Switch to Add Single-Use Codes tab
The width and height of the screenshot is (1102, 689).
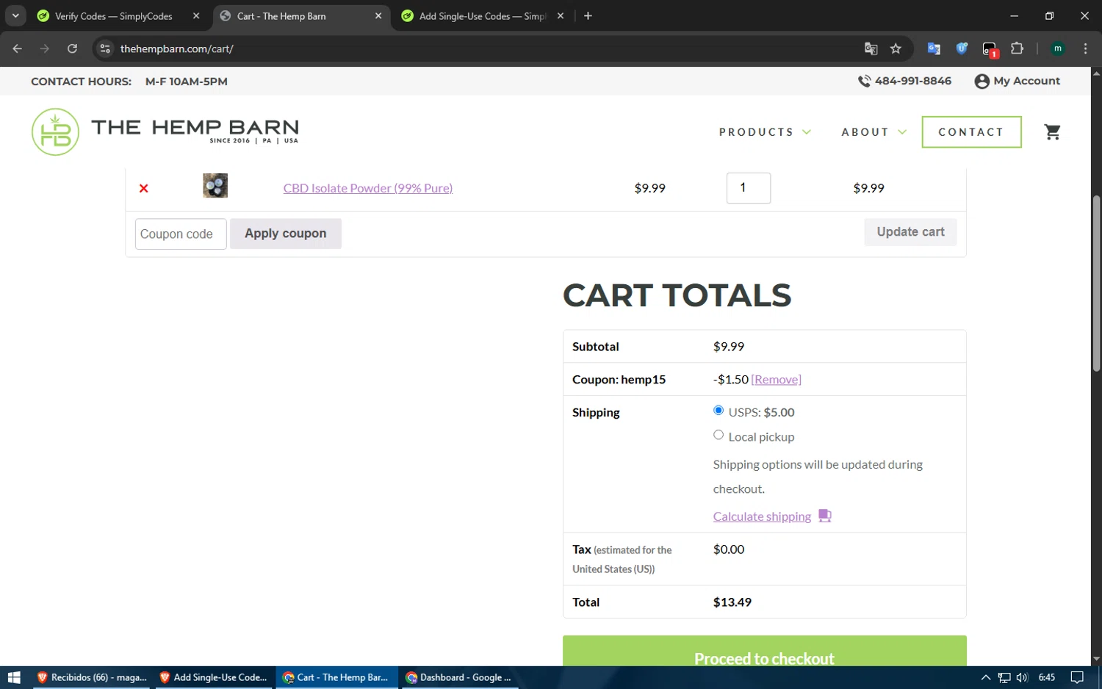(x=483, y=16)
